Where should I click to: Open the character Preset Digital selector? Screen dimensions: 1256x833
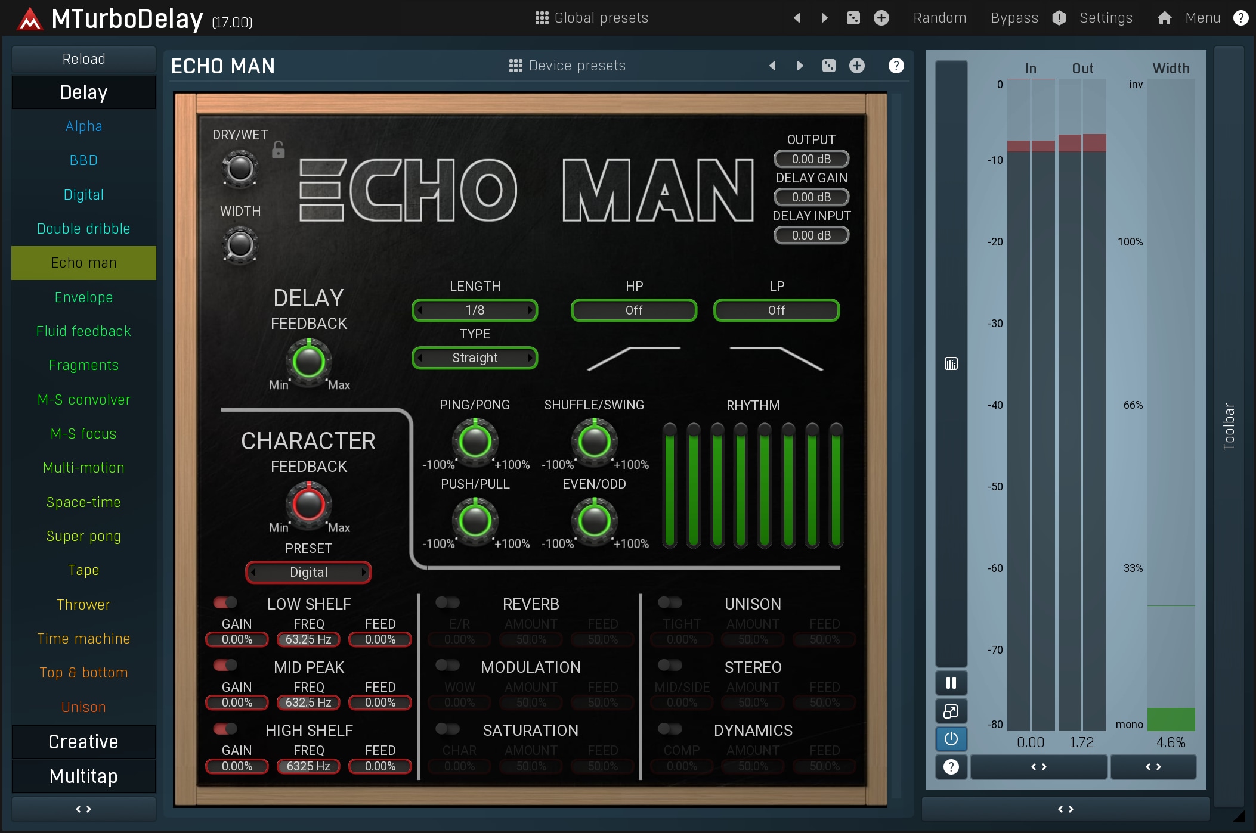[308, 573]
